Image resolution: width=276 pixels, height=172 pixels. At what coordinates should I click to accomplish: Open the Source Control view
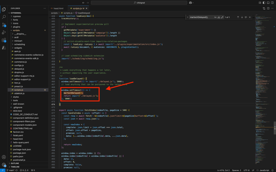pyautogui.click(x=4, y=25)
